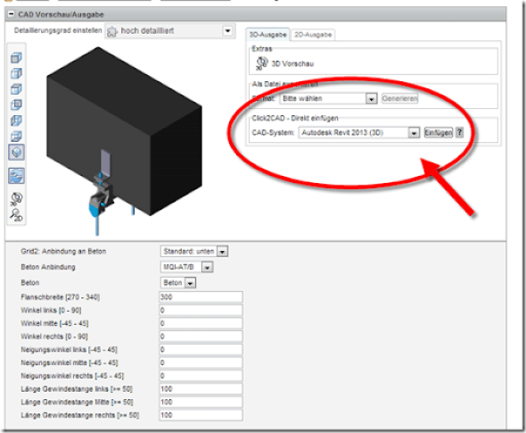Open the 3D viewer icon in left toolbar
This screenshot has height=433, width=526.
(16, 199)
